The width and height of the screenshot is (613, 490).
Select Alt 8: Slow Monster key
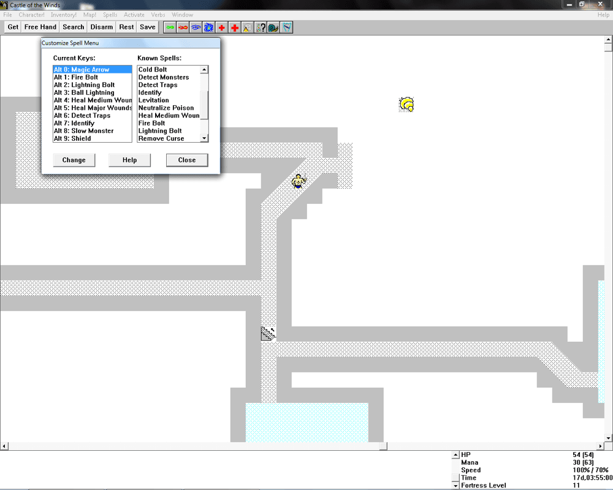pyautogui.click(x=93, y=131)
